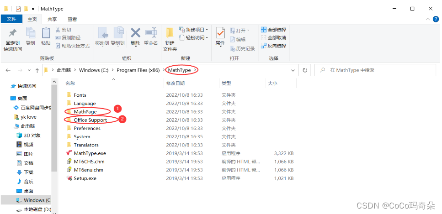Open History (历史记录) button

242,49
